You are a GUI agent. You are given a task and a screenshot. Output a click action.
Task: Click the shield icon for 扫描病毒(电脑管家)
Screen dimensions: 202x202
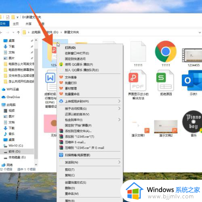tap(61, 155)
